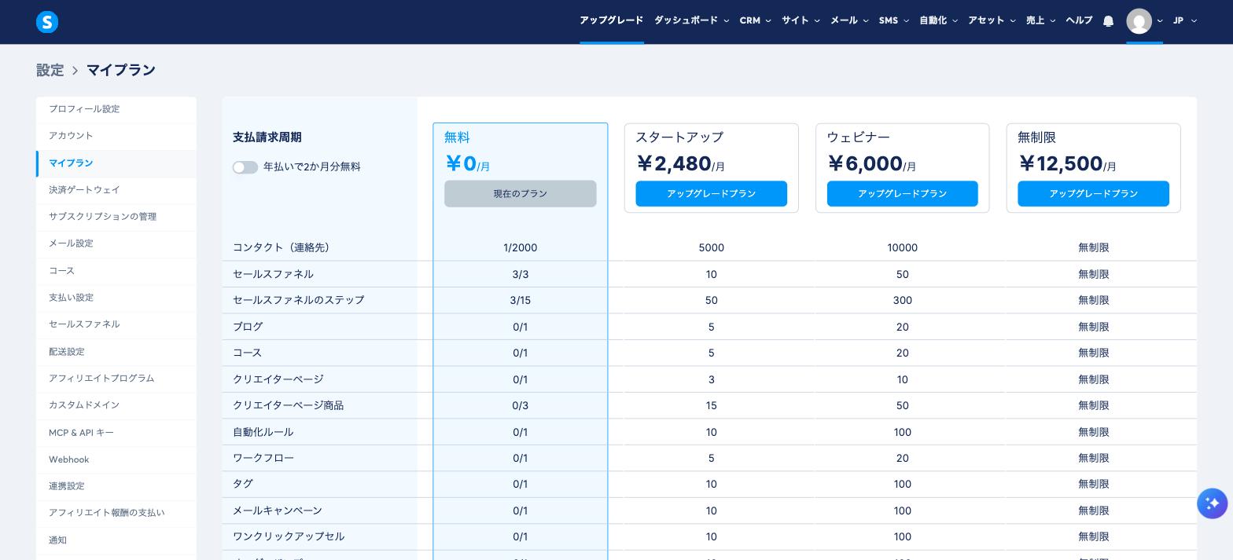Open the AI assistant sparkle button
Screen dimensions: 1233x560
pos(1212,503)
